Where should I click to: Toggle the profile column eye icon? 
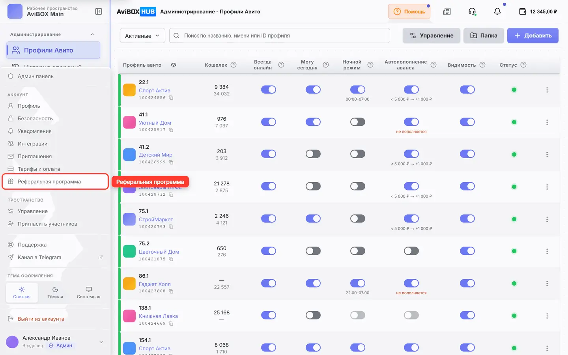[174, 65]
